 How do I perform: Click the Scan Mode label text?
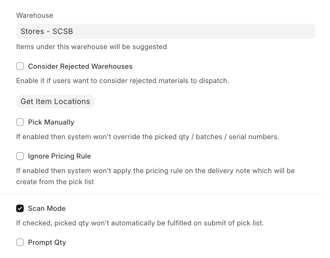47,208
